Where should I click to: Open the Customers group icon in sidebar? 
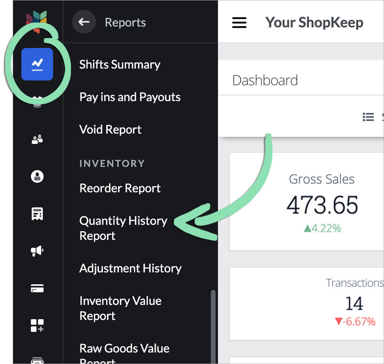tap(37, 140)
